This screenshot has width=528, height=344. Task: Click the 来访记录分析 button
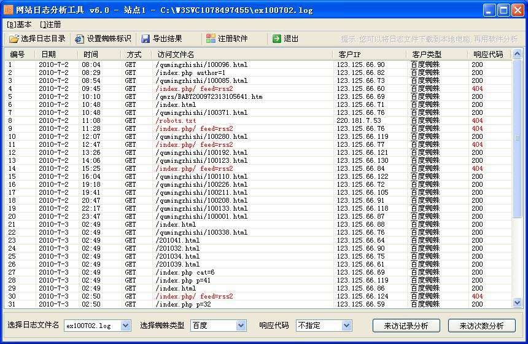406,326
